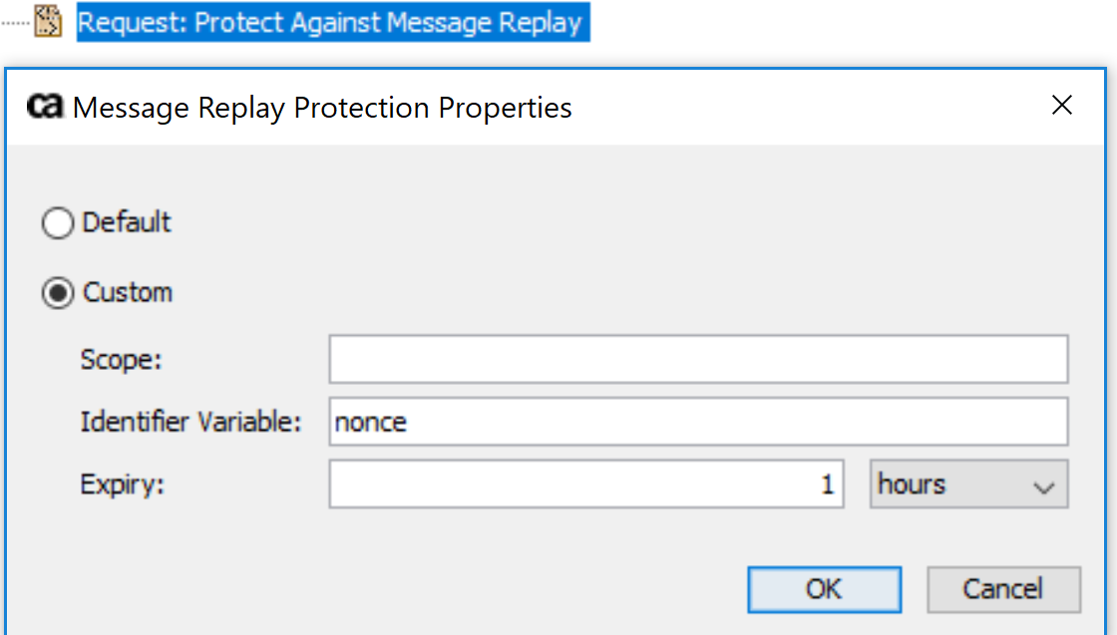Select the Custom radio button
This screenshot has width=1117, height=635.
57,292
